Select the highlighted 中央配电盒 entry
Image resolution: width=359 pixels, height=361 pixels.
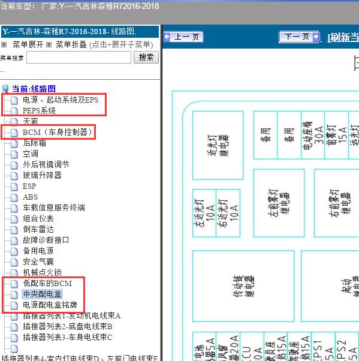coord(43,294)
